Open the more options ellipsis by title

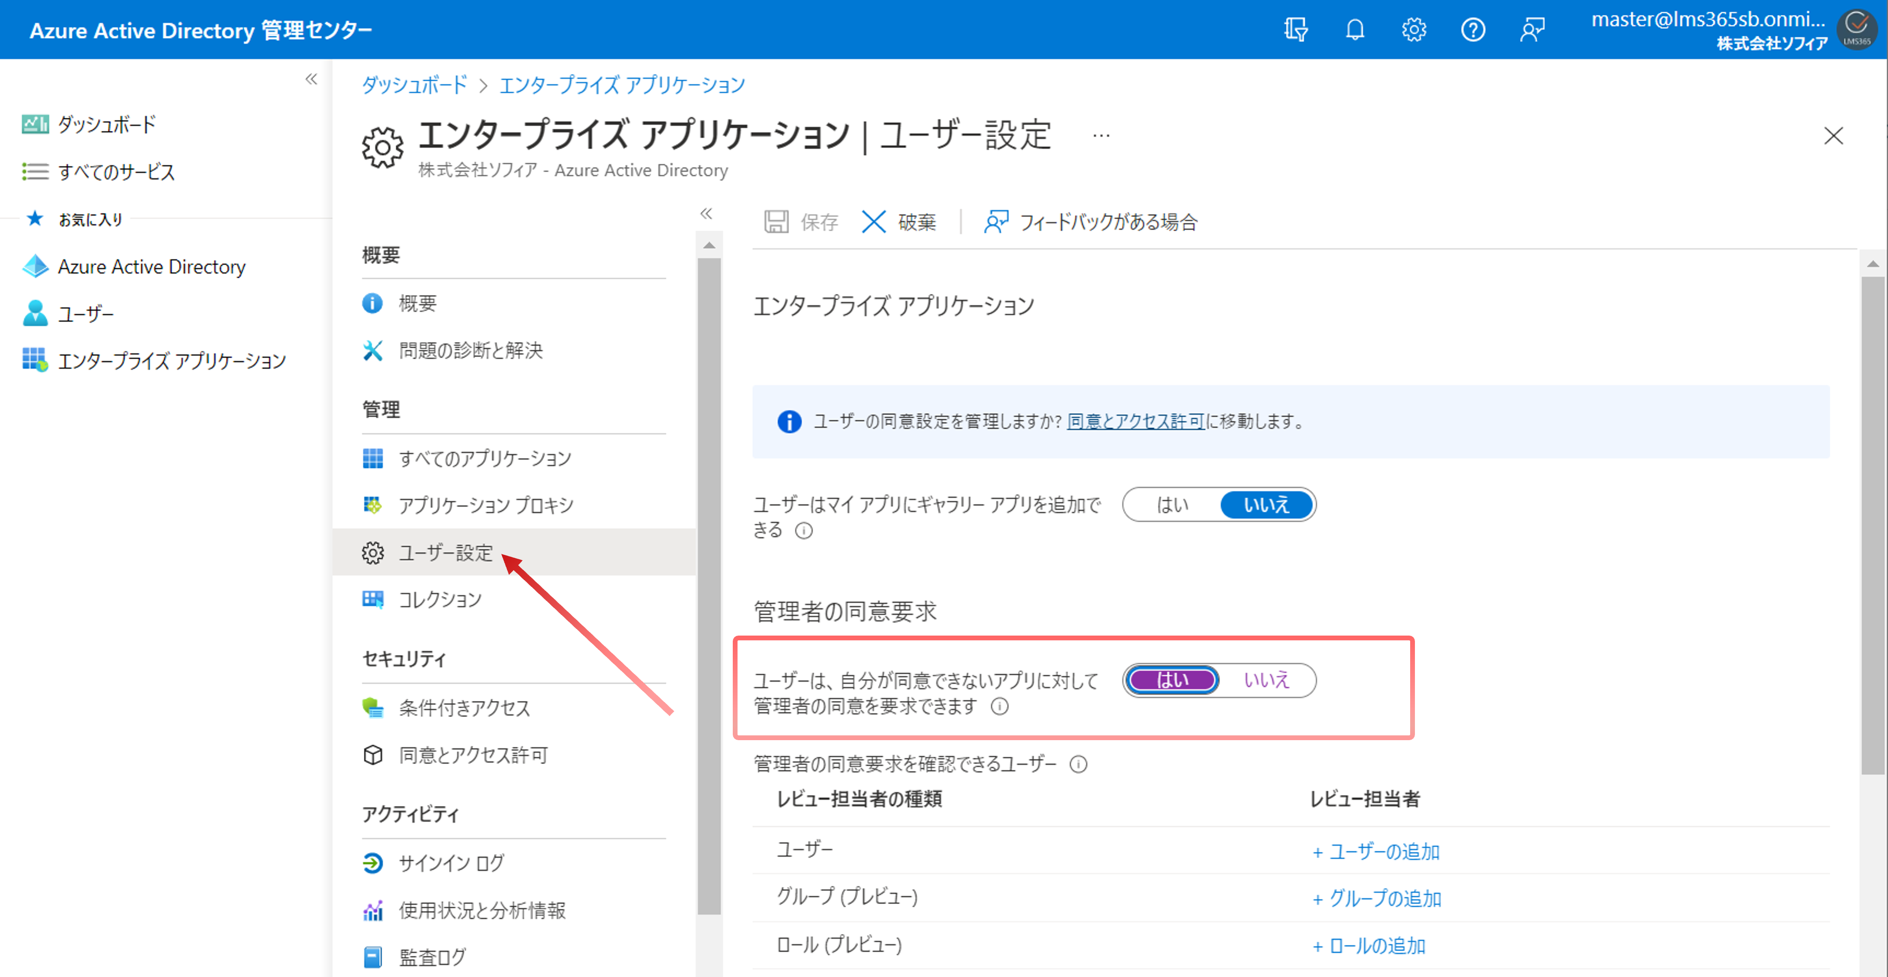[1101, 135]
